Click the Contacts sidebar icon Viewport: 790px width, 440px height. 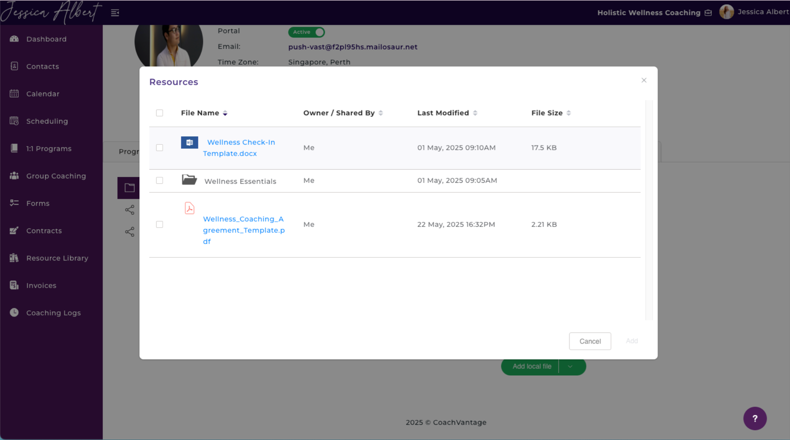(14, 66)
